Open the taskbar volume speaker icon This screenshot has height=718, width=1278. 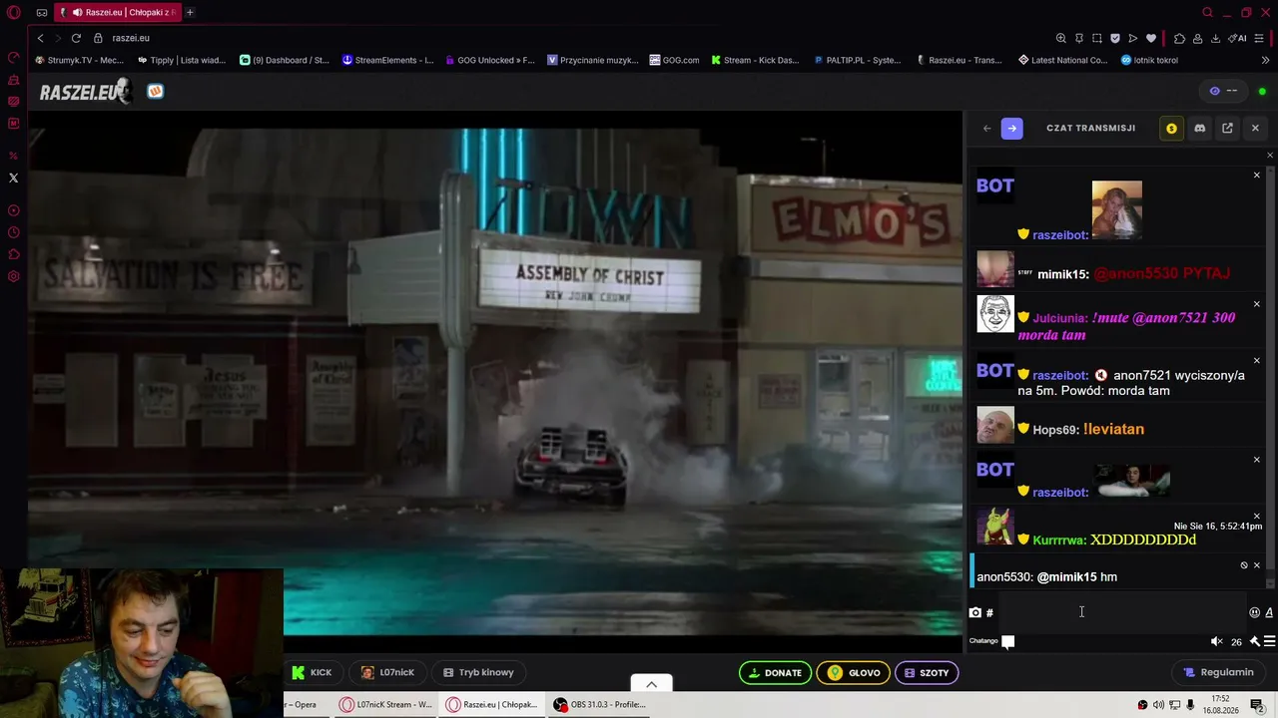coord(1158,705)
